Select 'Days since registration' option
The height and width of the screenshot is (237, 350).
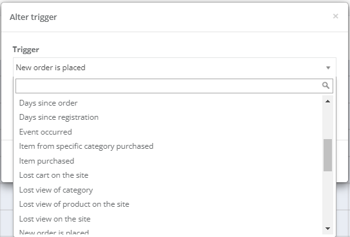(169, 117)
